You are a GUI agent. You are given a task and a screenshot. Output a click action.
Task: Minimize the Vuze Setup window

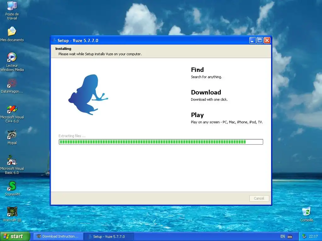coord(253,40)
